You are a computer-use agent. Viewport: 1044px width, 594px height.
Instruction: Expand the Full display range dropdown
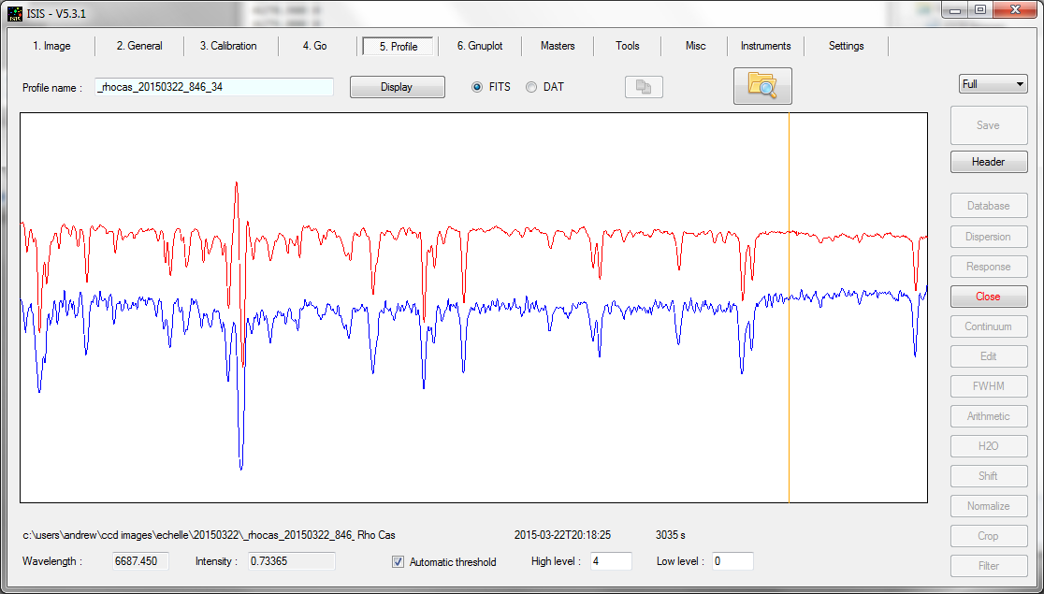coord(993,84)
